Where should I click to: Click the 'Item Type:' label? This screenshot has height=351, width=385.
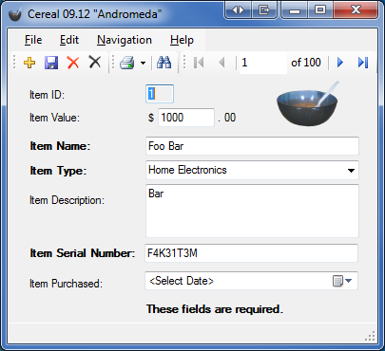tap(58, 171)
